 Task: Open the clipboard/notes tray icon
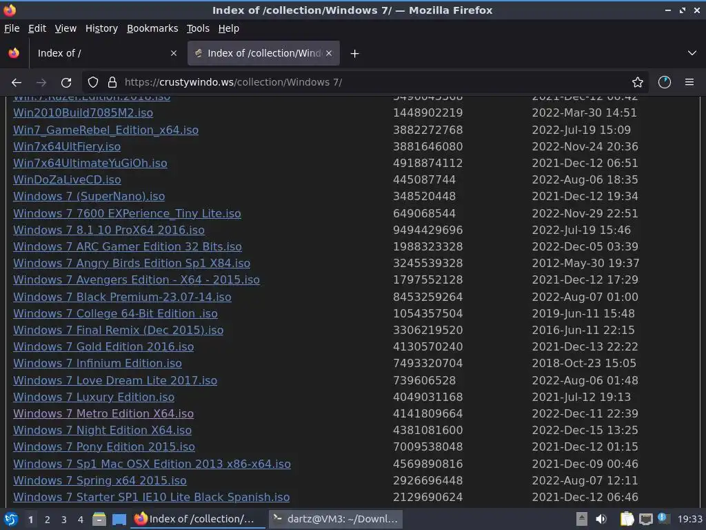[627, 519]
